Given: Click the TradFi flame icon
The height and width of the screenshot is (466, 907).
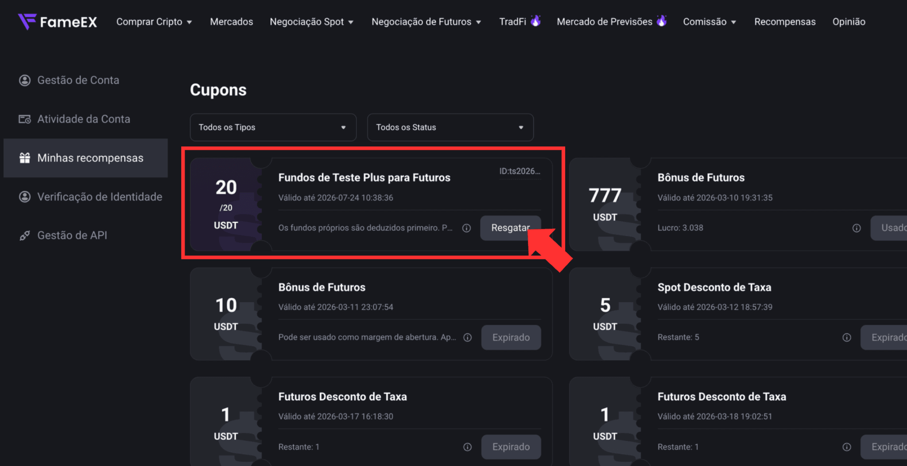Looking at the screenshot, I should coord(535,21).
